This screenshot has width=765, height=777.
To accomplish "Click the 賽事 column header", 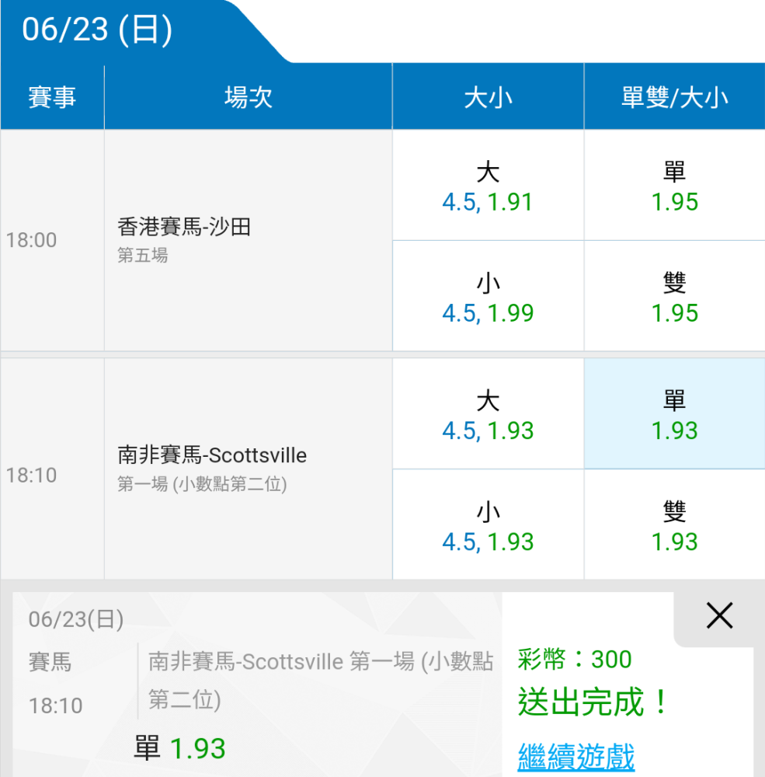I will coord(52,98).
